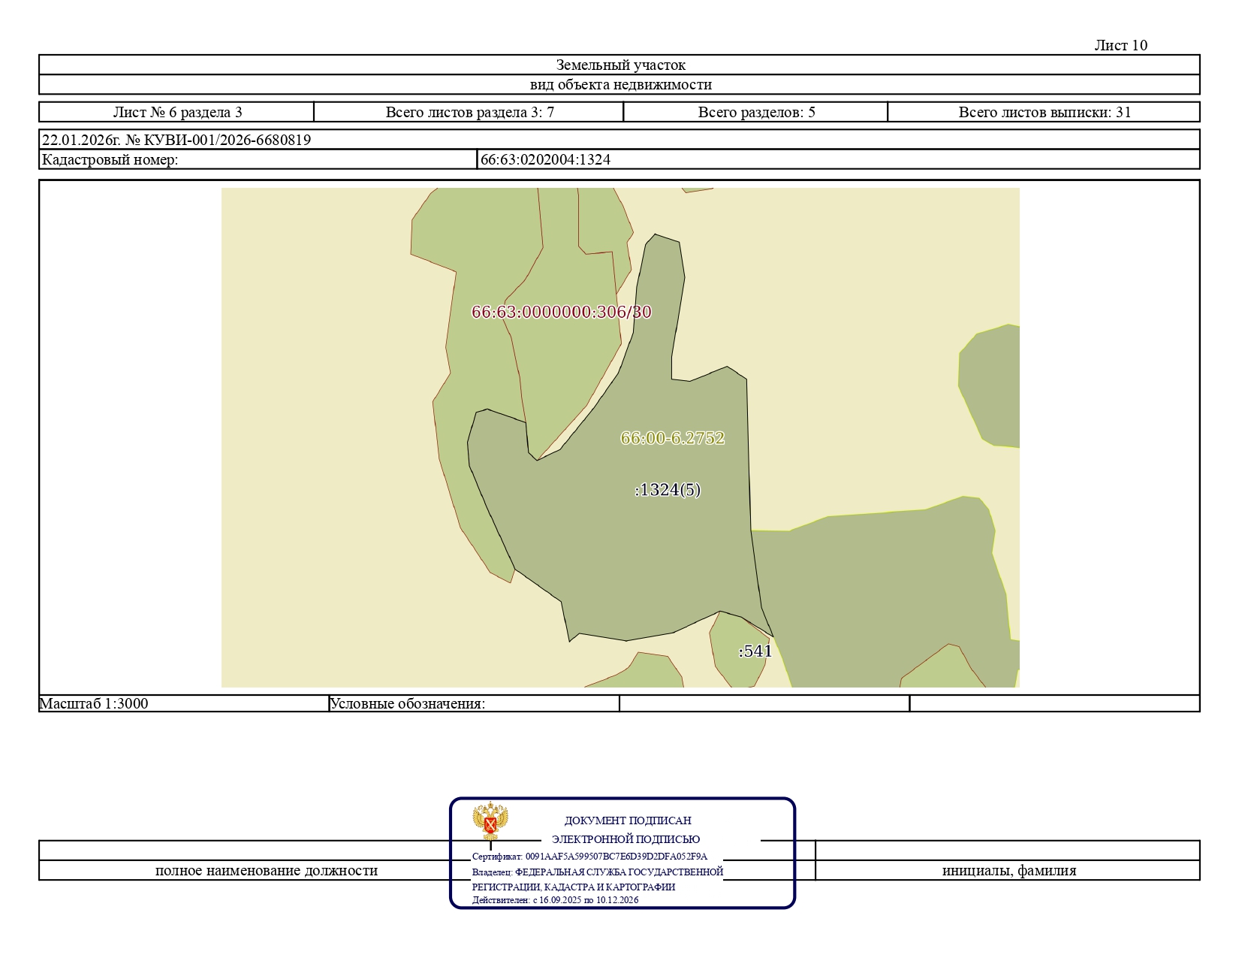Click the cadastral number 66:63:0202004:1324
Image resolution: width=1239 pixels, height=958 pixels.
(x=546, y=159)
